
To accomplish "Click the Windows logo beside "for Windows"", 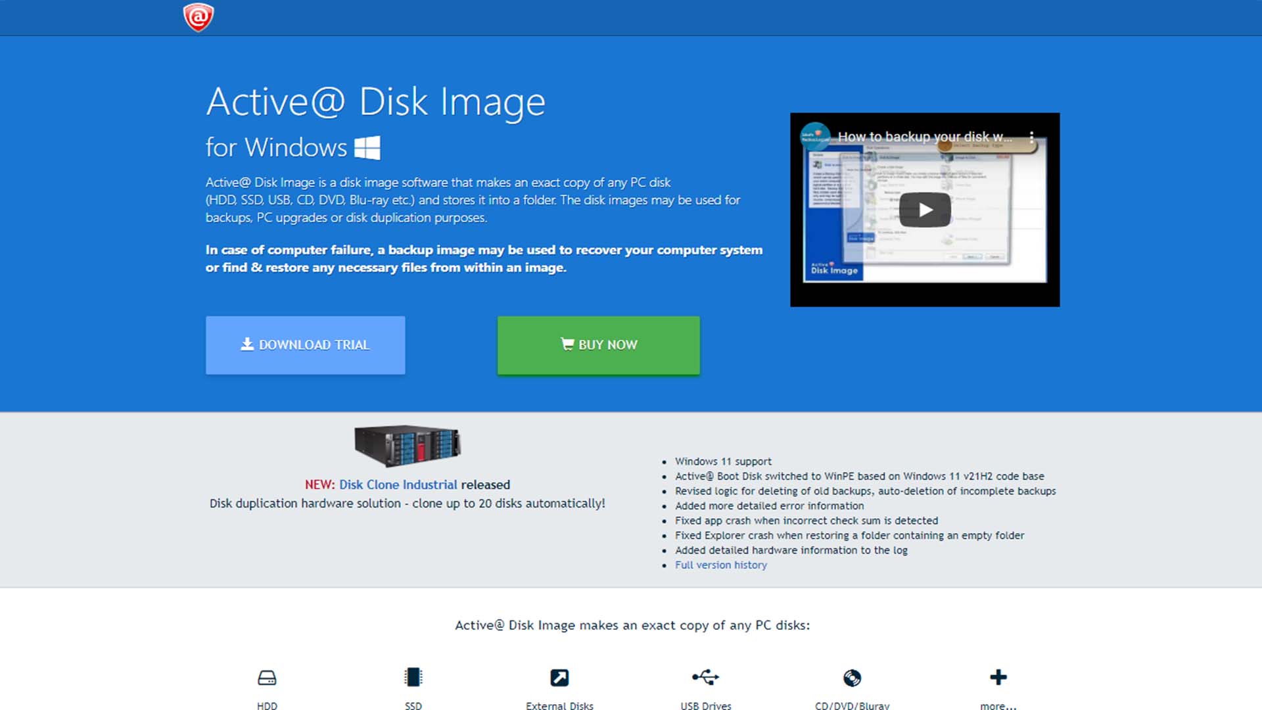I will point(368,147).
